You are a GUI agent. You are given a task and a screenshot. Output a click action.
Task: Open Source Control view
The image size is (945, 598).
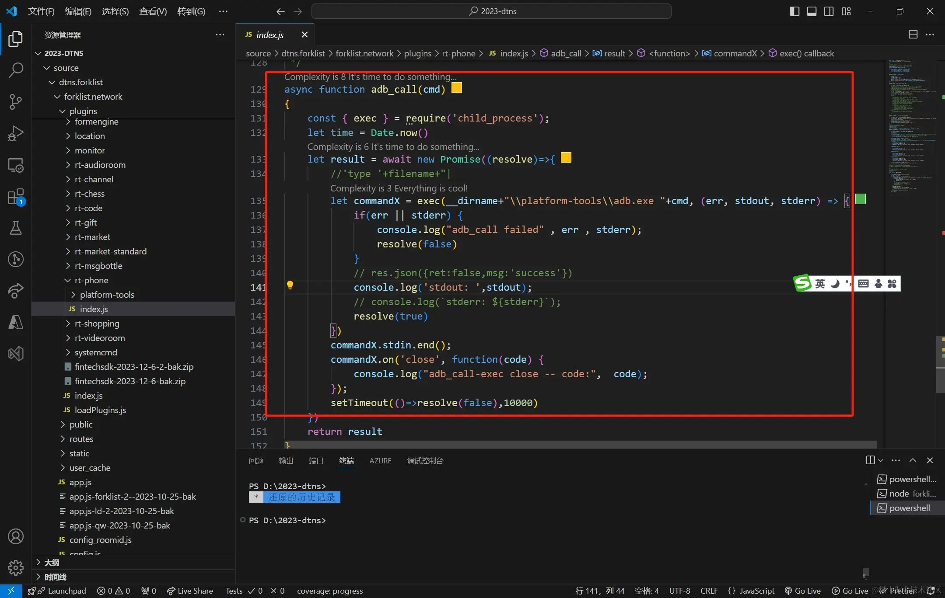[16, 101]
